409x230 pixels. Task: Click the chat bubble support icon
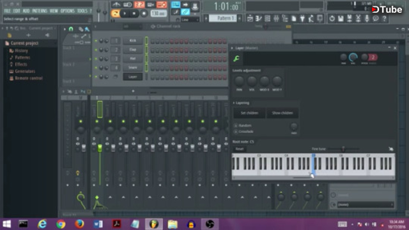pos(376,19)
